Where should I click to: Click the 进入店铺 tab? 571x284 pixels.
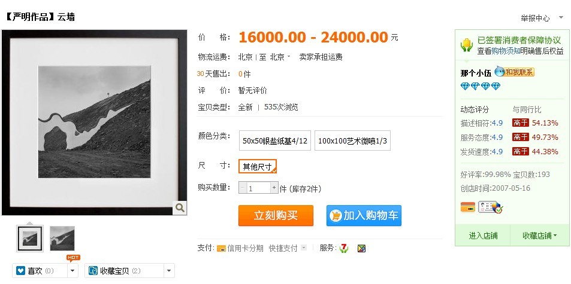point(483,236)
